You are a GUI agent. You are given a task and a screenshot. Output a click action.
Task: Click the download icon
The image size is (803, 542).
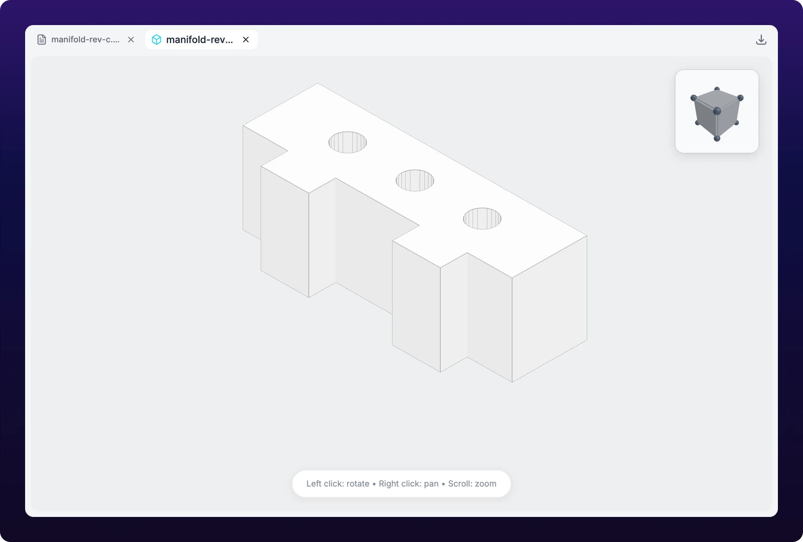(x=761, y=40)
